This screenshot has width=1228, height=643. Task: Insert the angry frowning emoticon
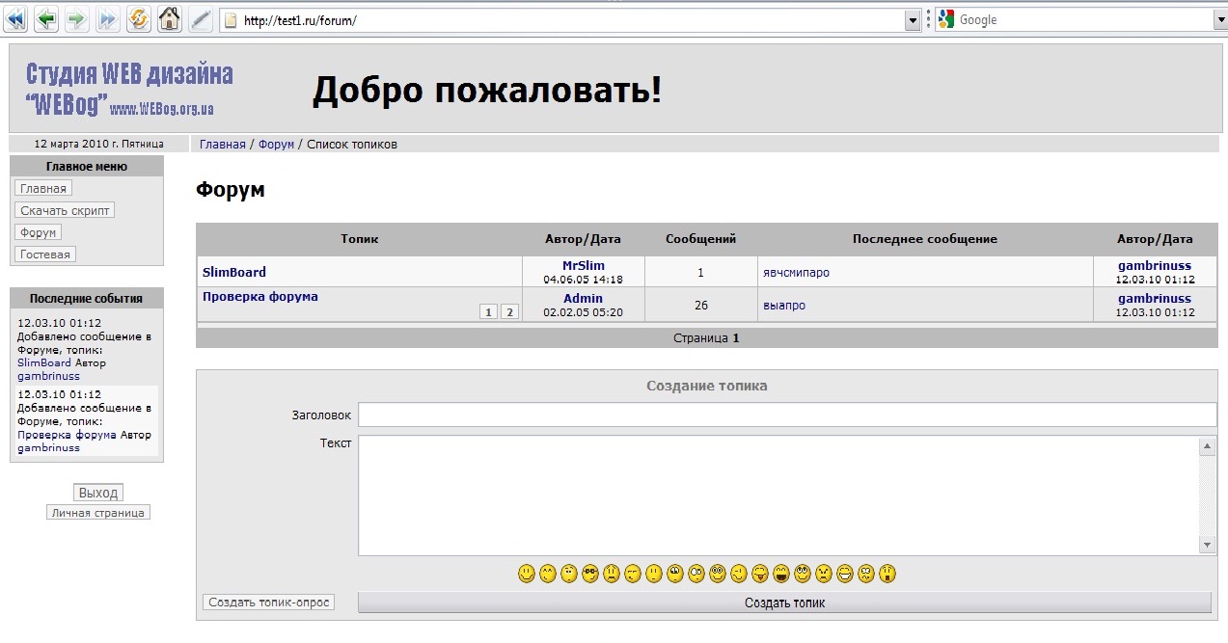point(824,575)
